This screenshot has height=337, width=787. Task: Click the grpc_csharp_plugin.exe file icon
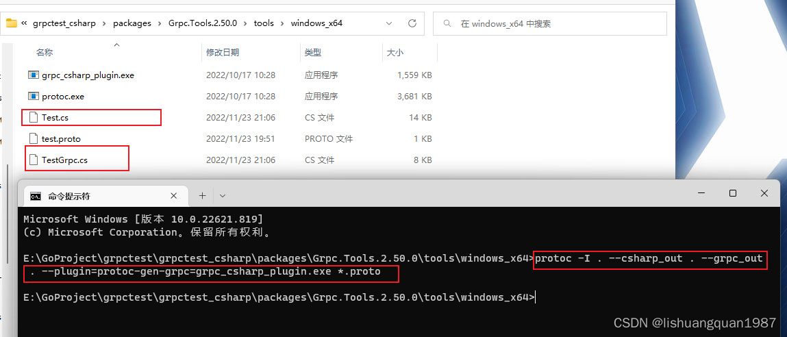(33, 75)
